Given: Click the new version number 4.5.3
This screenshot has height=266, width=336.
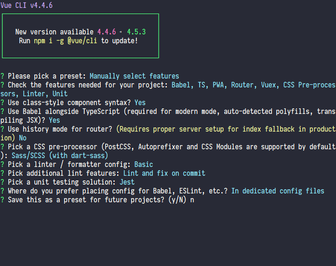Looking at the screenshot, I should coord(136,32).
